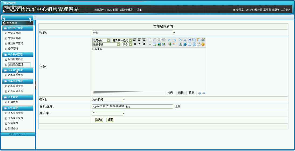This screenshot has height=151, width=295.
Task: Click the 重置 reset button
Action: pos(110,120)
